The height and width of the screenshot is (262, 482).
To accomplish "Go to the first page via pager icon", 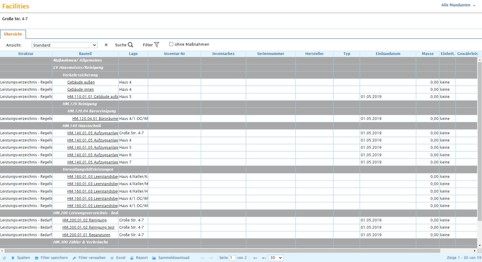I will pos(202,258).
